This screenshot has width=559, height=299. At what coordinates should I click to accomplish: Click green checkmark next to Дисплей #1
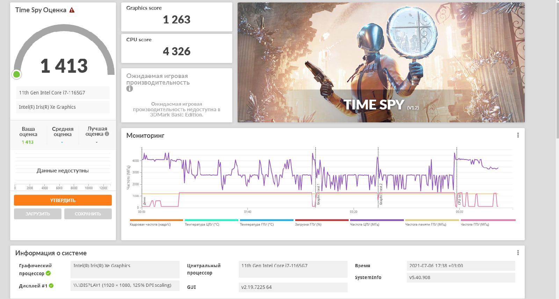point(51,286)
